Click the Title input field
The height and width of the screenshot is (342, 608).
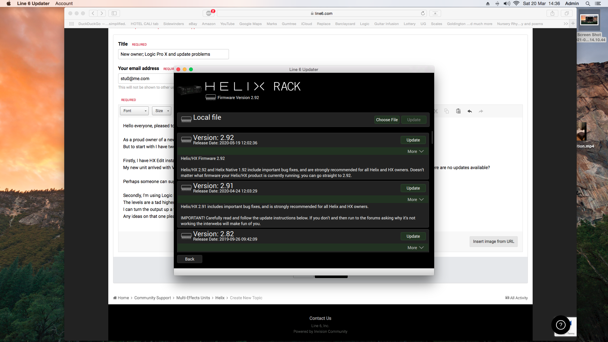coord(173,54)
